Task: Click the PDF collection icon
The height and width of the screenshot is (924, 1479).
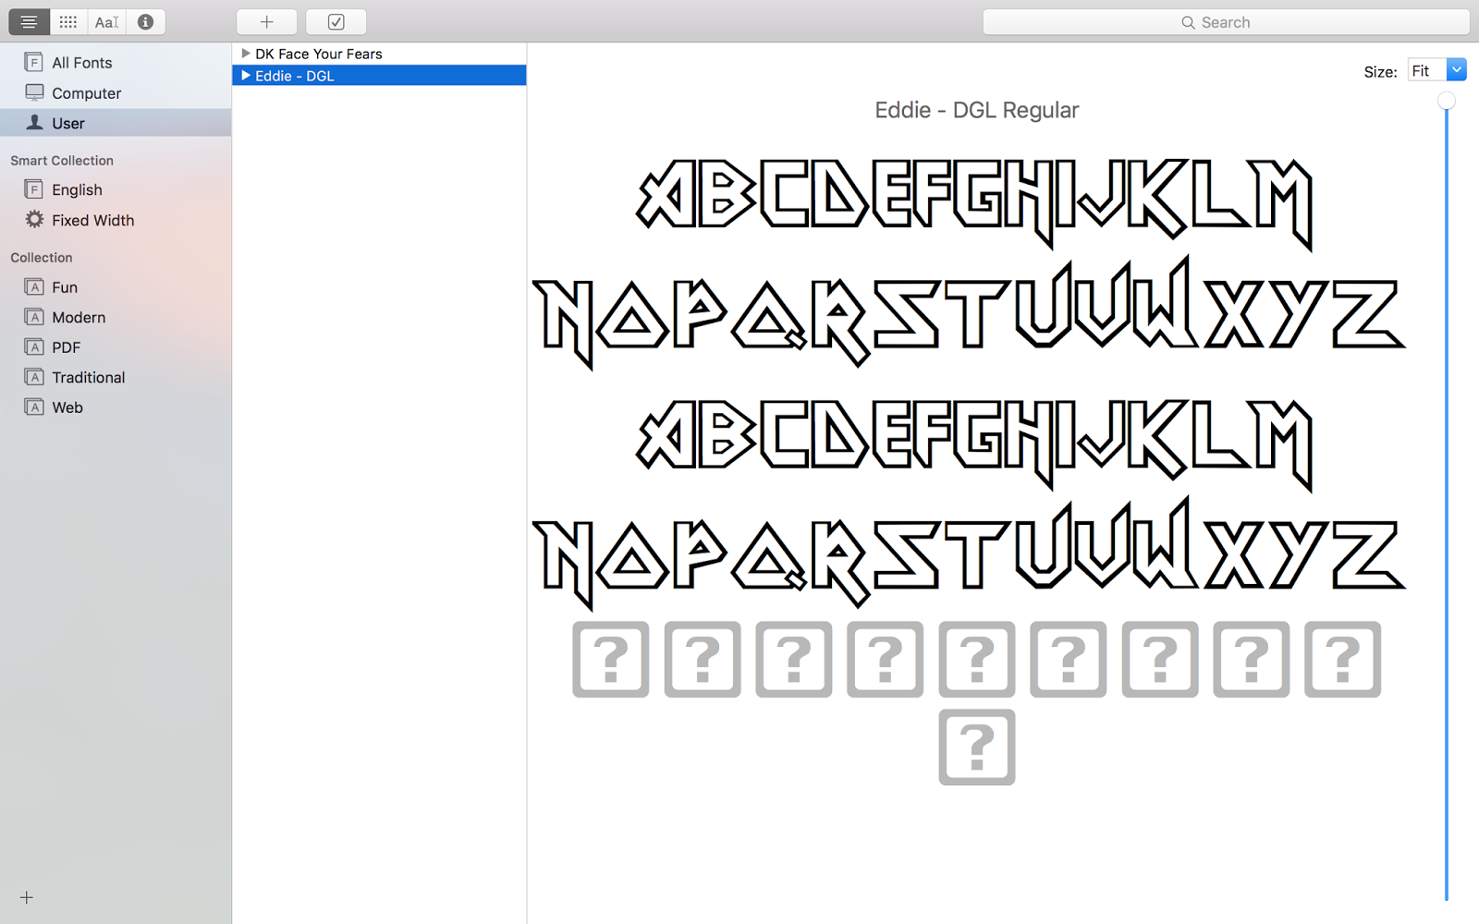Action: coord(34,346)
